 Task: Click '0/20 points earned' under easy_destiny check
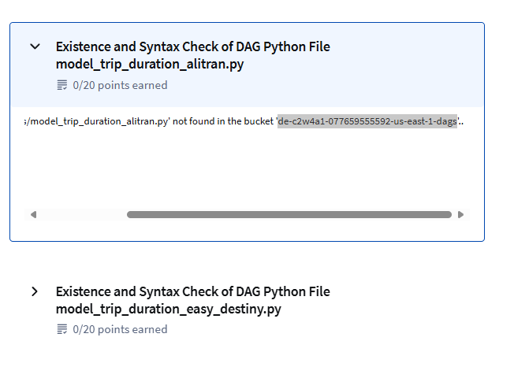120,329
